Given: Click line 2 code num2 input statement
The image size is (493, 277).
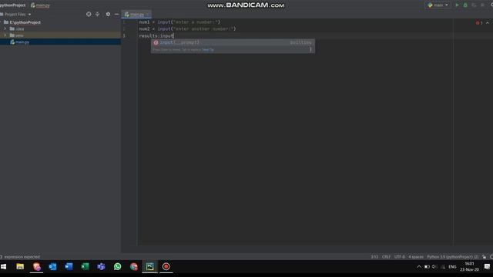Looking at the screenshot, I should tap(187, 28).
